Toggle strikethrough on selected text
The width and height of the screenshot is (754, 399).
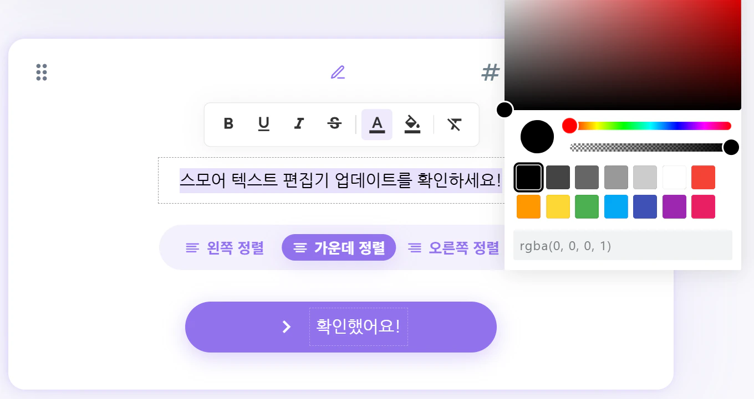[335, 124]
